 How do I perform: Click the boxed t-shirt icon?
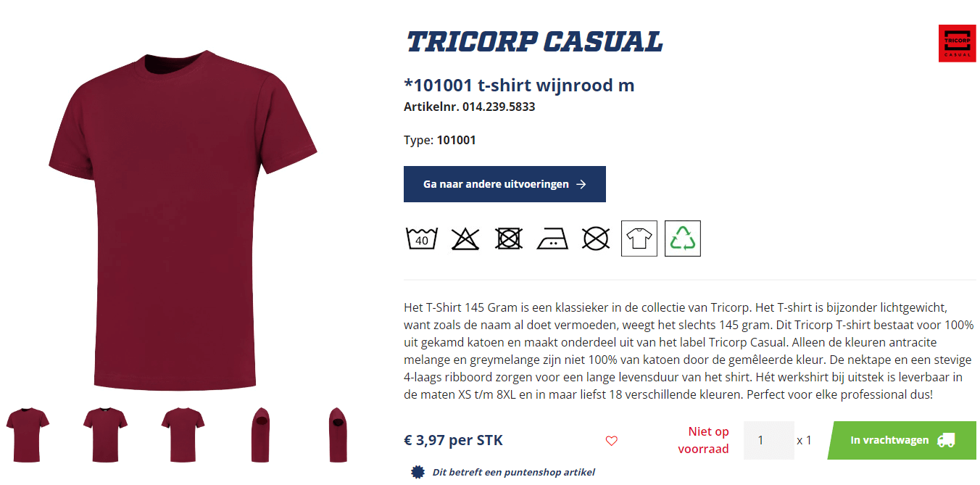click(x=639, y=239)
